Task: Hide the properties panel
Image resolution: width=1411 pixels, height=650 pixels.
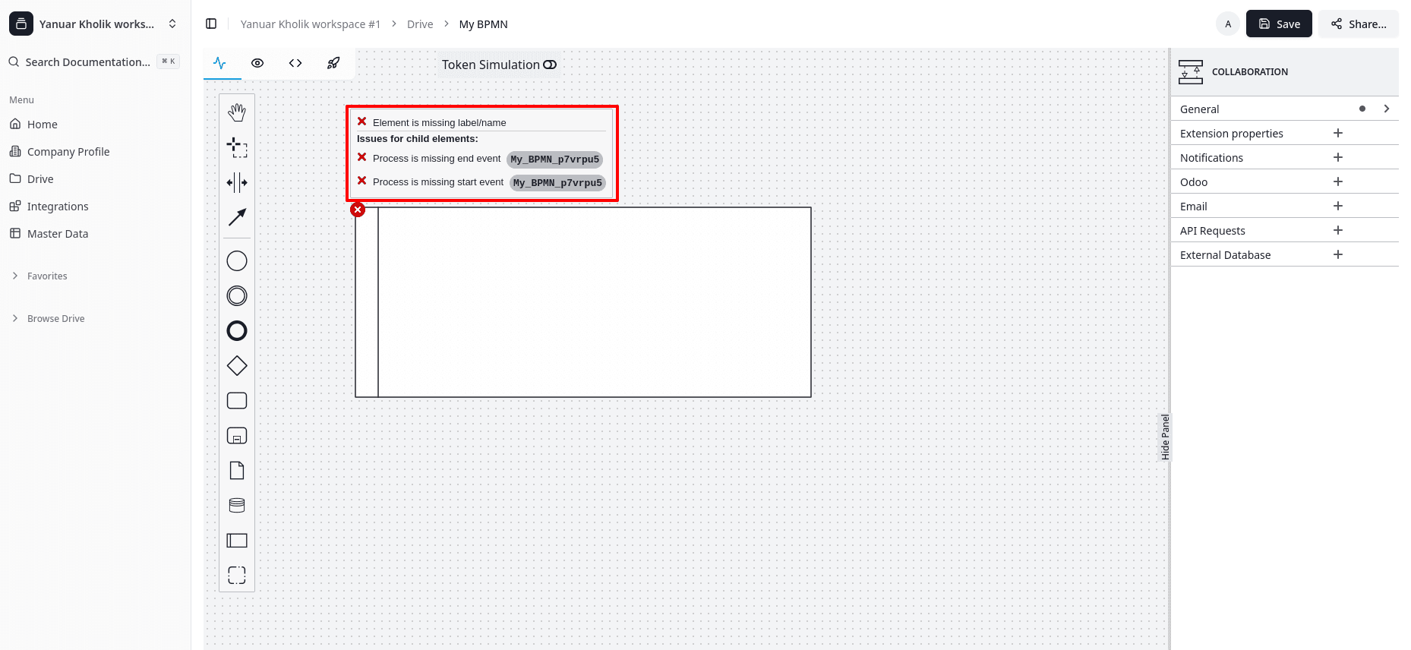Action: pyautogui.click(x=1165, y=437)
